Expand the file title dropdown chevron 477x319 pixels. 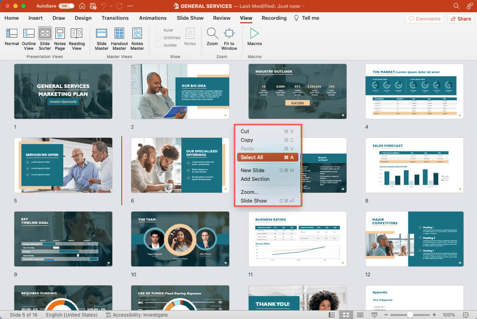pyautogui.click(x=303, y=6)
